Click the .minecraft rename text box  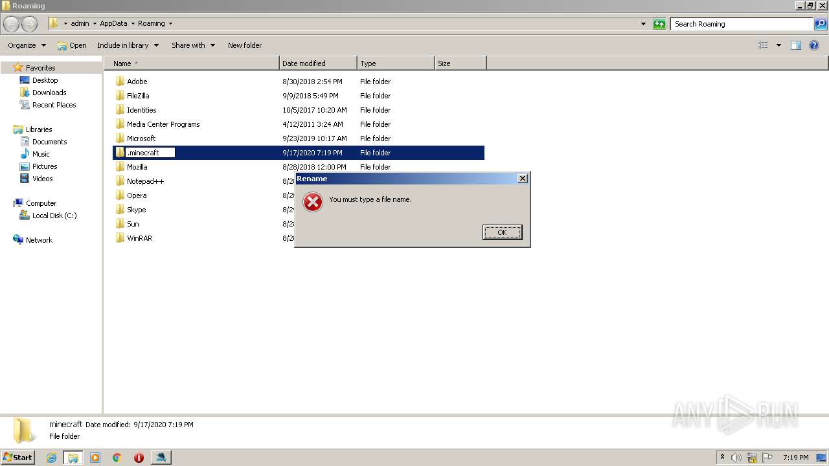click(150, 153)
